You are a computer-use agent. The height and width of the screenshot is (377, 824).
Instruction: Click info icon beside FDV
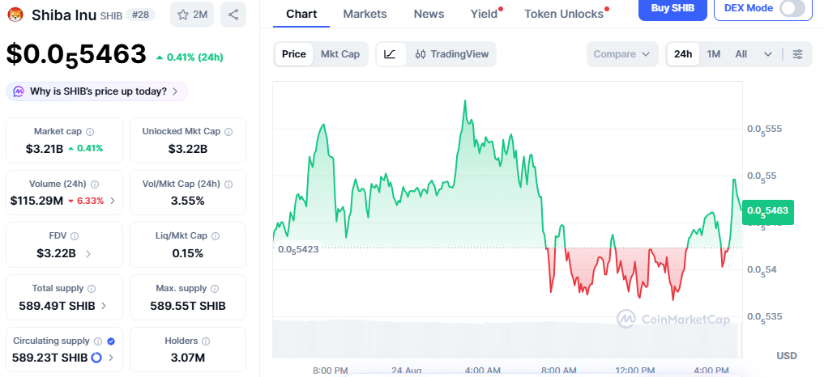(75, 237)
